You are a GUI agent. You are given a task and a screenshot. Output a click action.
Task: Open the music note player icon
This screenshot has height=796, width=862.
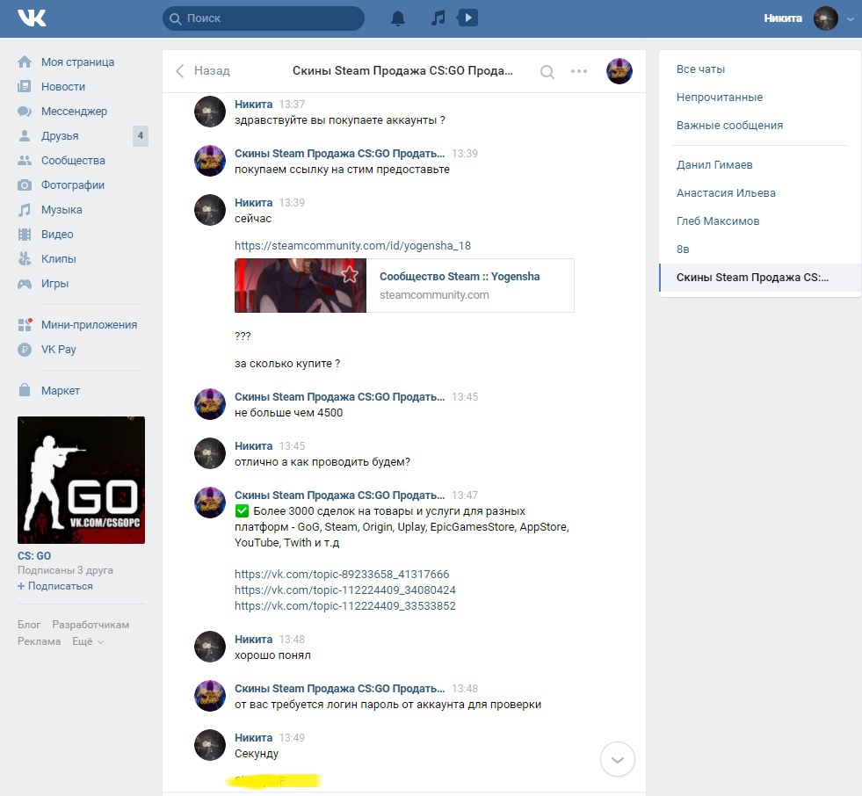(438, 18)
